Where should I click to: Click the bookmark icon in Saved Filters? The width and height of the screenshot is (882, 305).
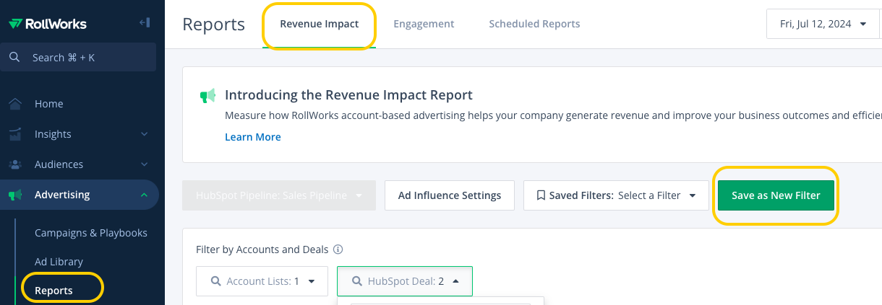[540, 195]
